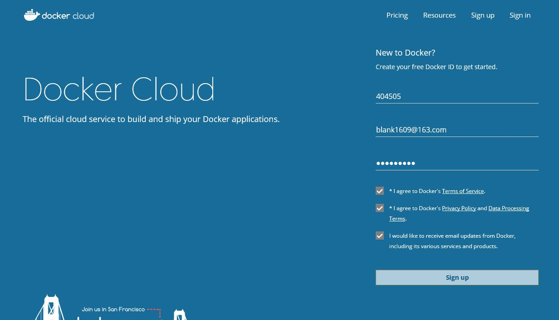
Task: Focus the password field with dots
Action: pyautogui.click(x=457, y=163)
